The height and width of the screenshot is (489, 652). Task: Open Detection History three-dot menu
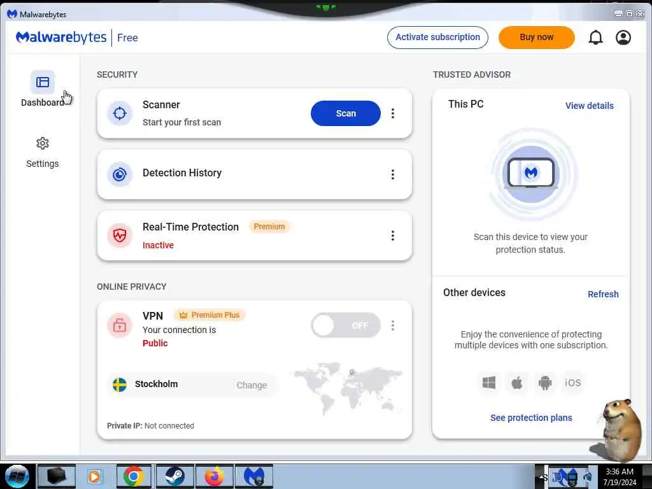(x=392, y=174)
